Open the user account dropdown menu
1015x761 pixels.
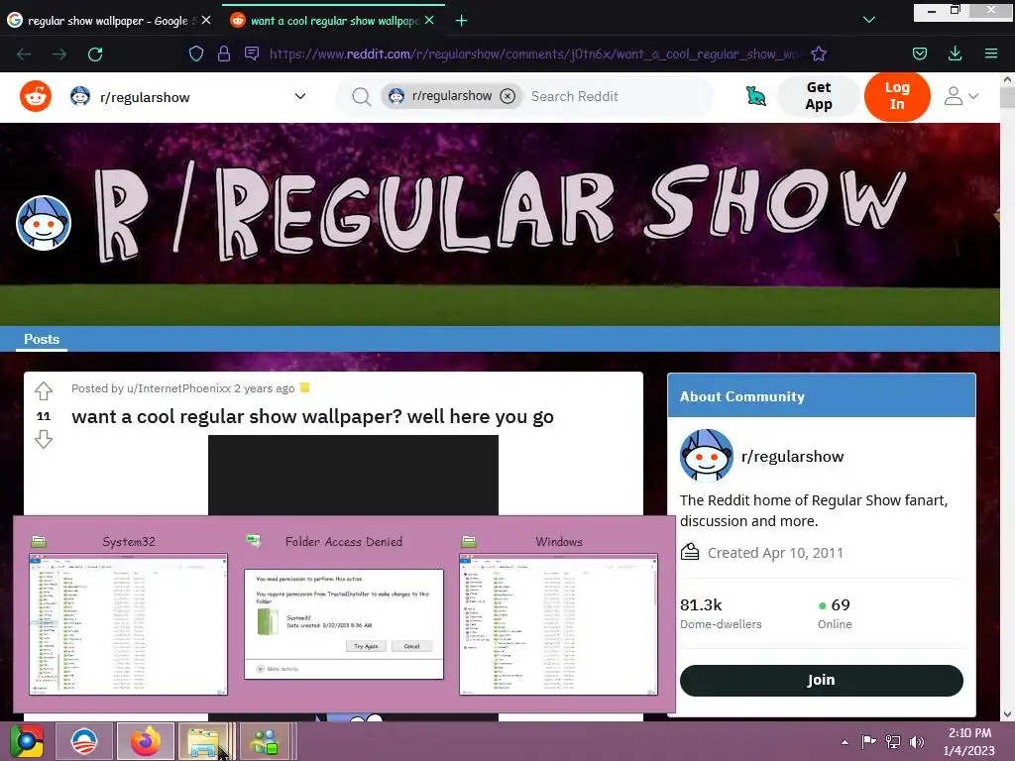[960, 96]
